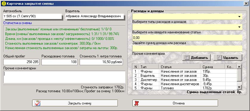Image resolution: width=250 pixels, height=111 pixels.
Task: Click the table scrollbar down arrow
Action: coord(239,87)
